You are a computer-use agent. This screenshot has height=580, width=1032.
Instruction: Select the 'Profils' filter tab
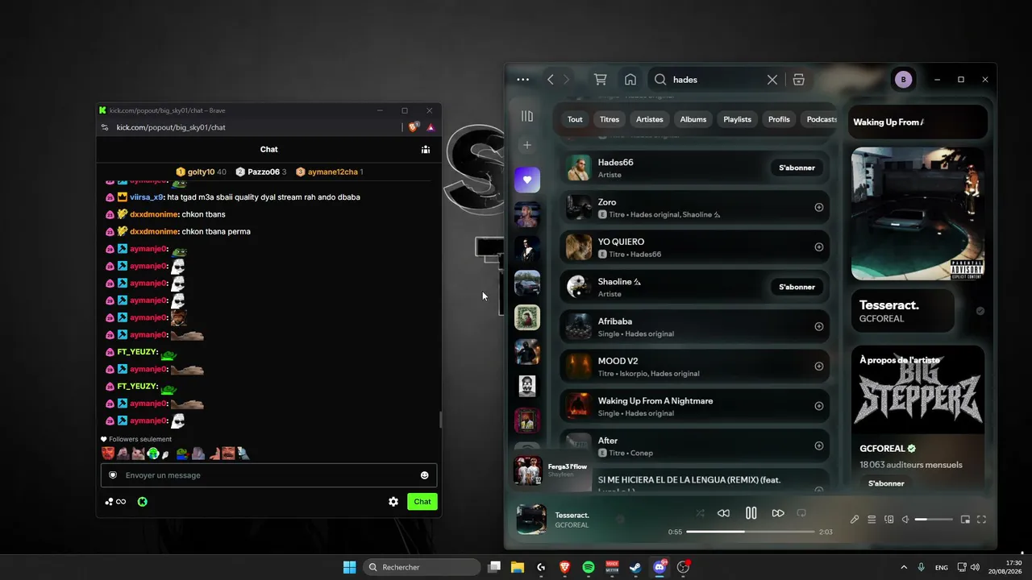[779, 119]
